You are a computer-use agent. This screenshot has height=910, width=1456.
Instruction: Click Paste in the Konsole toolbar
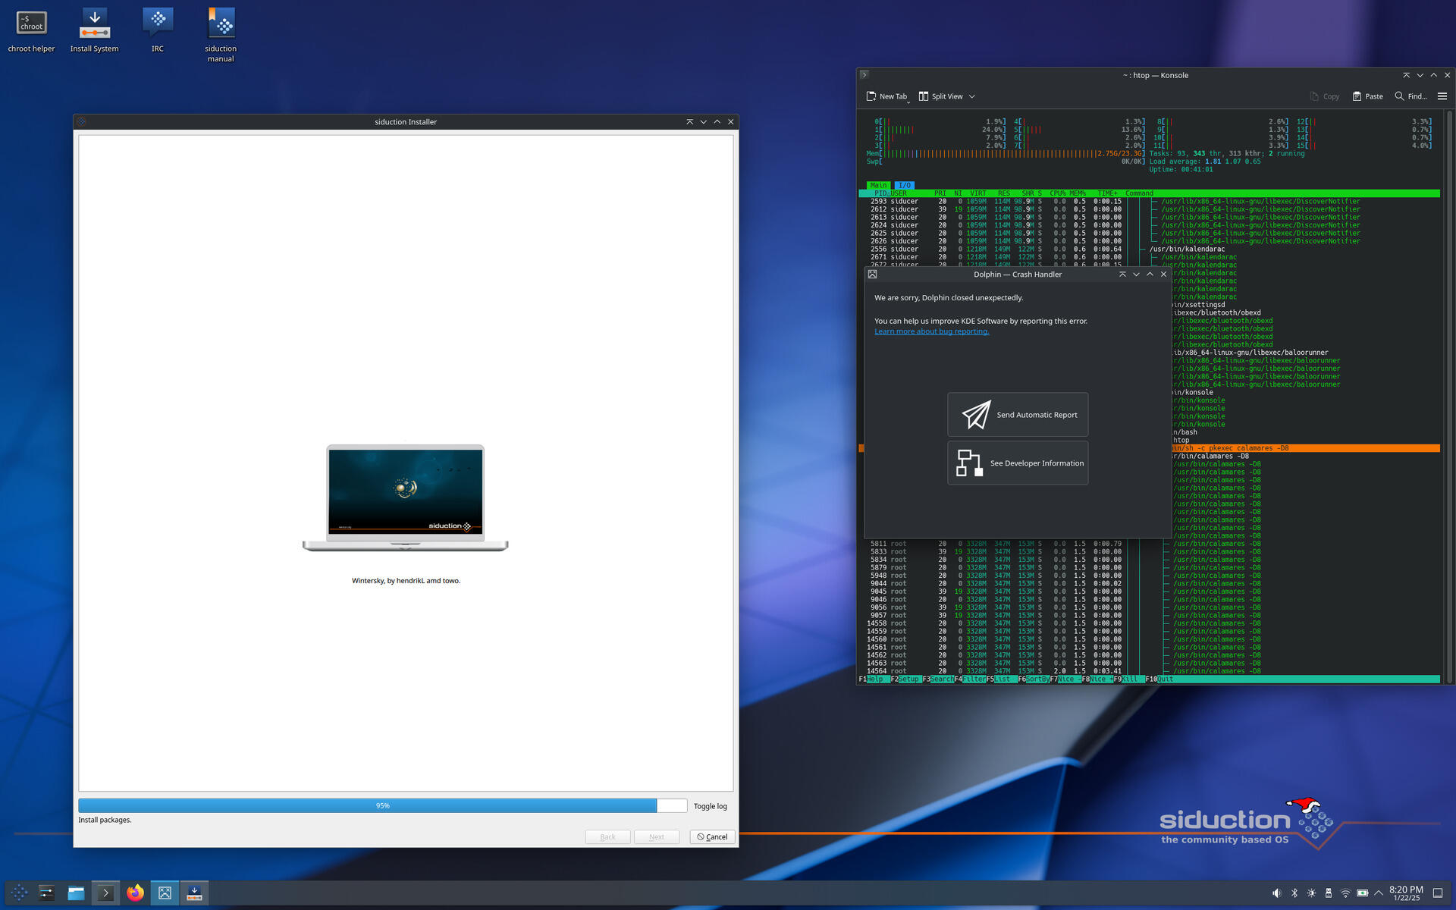tap(1367, 96)
